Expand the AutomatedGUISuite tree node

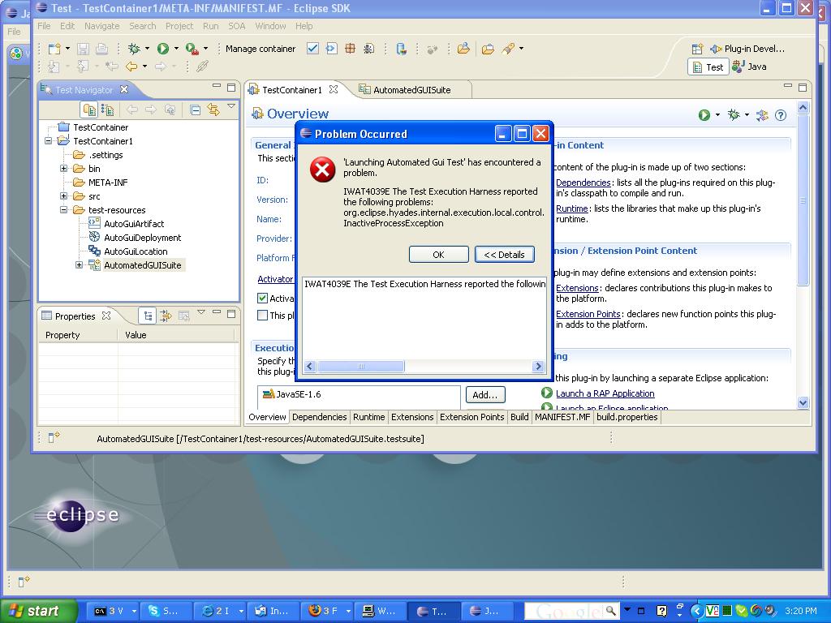(x=79, y=265)
